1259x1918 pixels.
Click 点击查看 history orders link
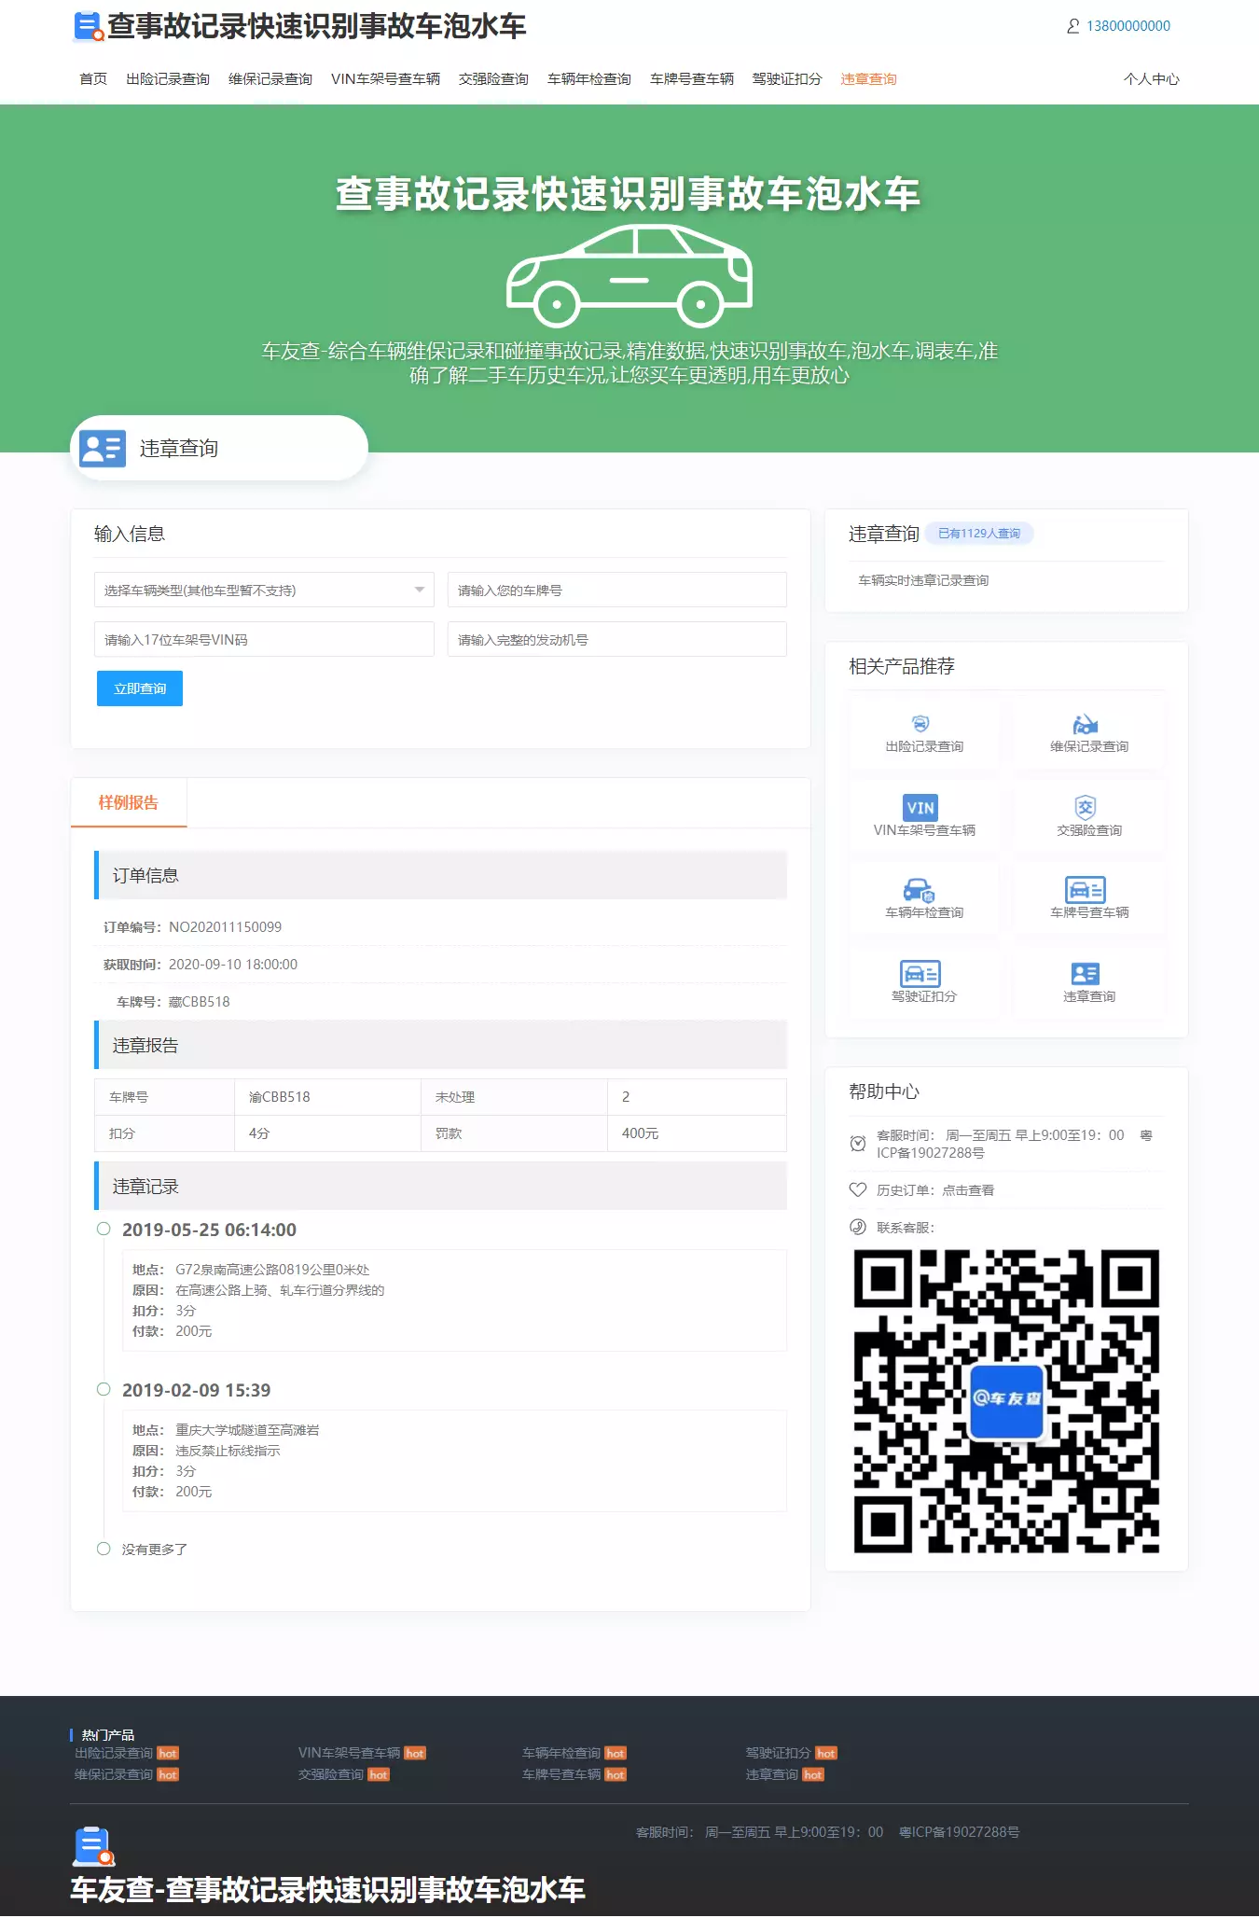coord(968,1190)
